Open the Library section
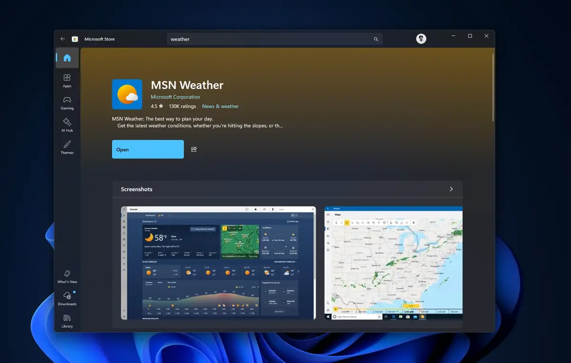Image resolution: width=571 pixels, height=363 pixels. pyautogui.click(x=67, y=321)
